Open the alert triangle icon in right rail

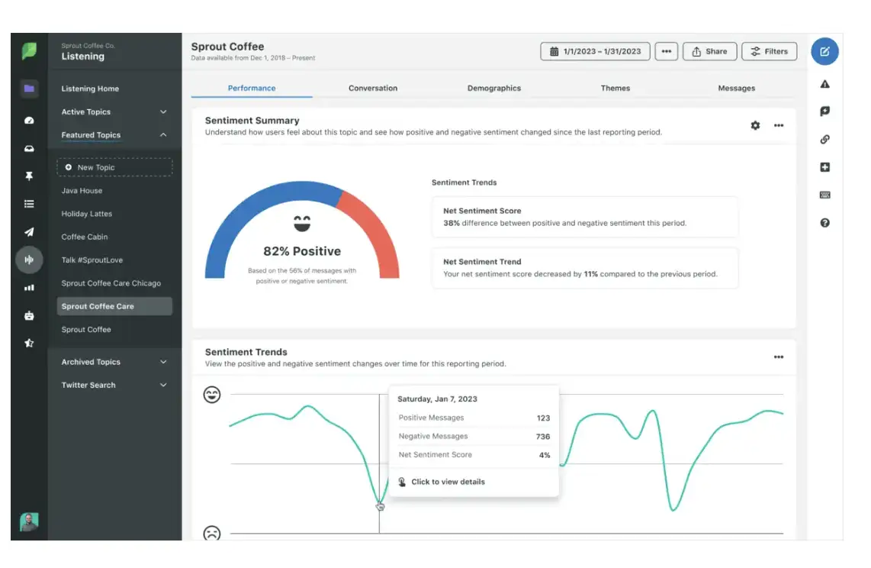825,84
